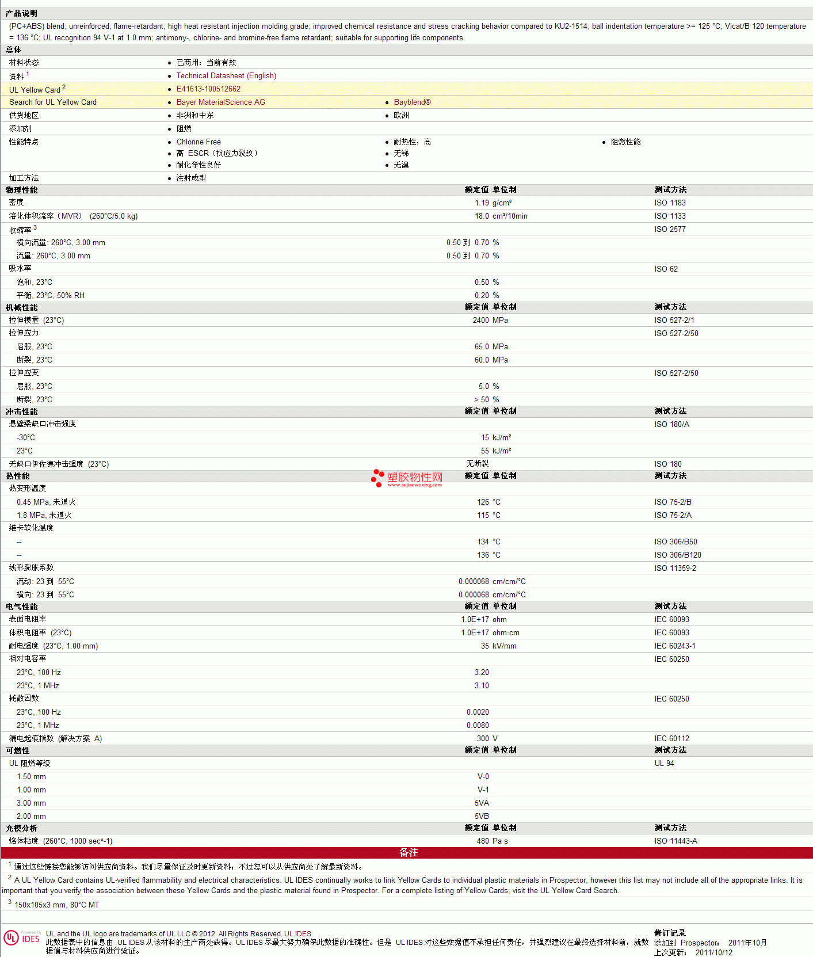Click the Chlorine Free feature entry
Image resolution: width=813 pixels, height=957 pixels.
click(x=199, y=142)
